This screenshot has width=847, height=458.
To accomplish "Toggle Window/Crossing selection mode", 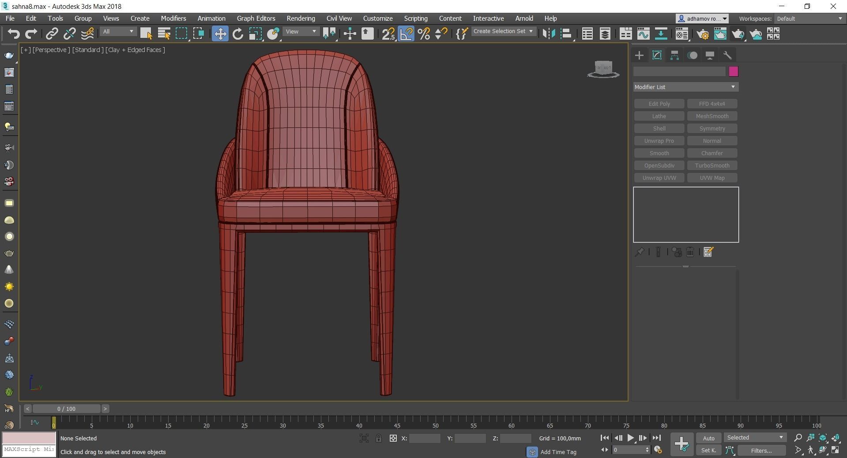I will click(199, 34).
